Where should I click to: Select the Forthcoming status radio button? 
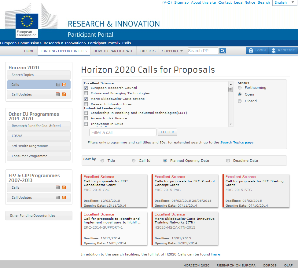click(240, 88)
